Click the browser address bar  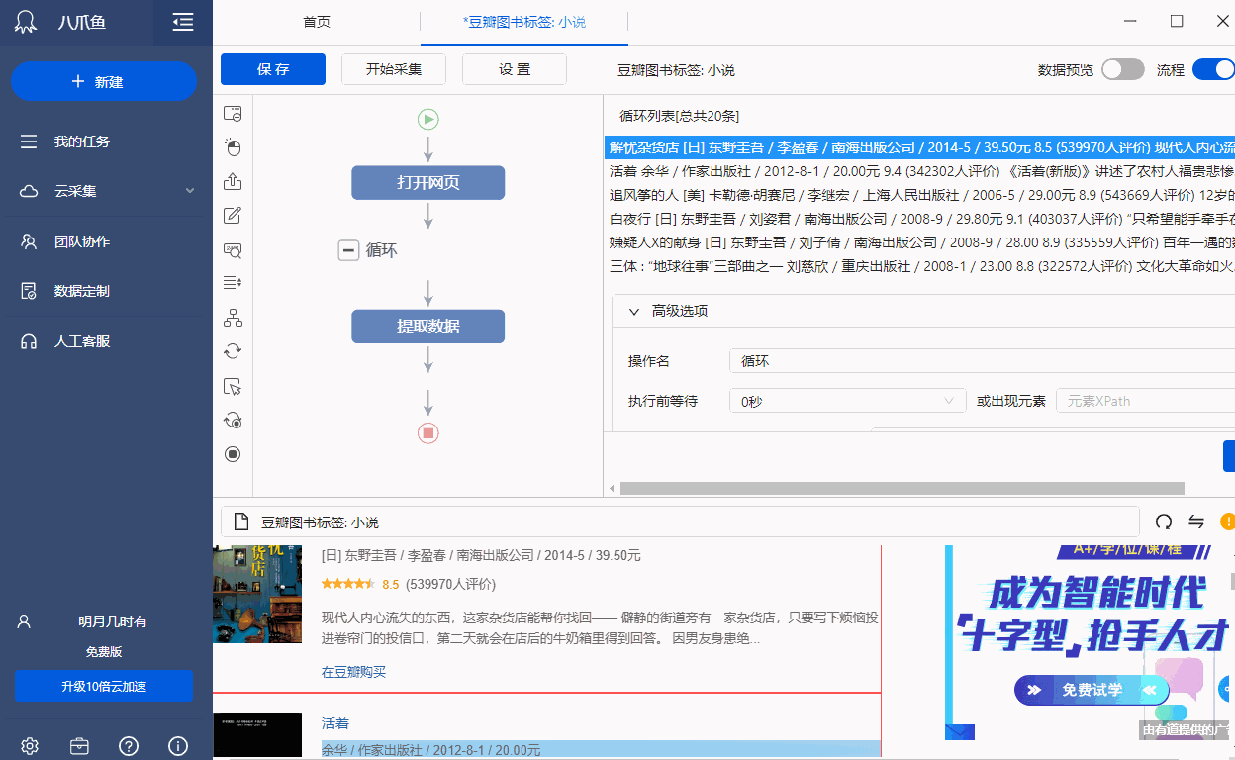point(680,522)
